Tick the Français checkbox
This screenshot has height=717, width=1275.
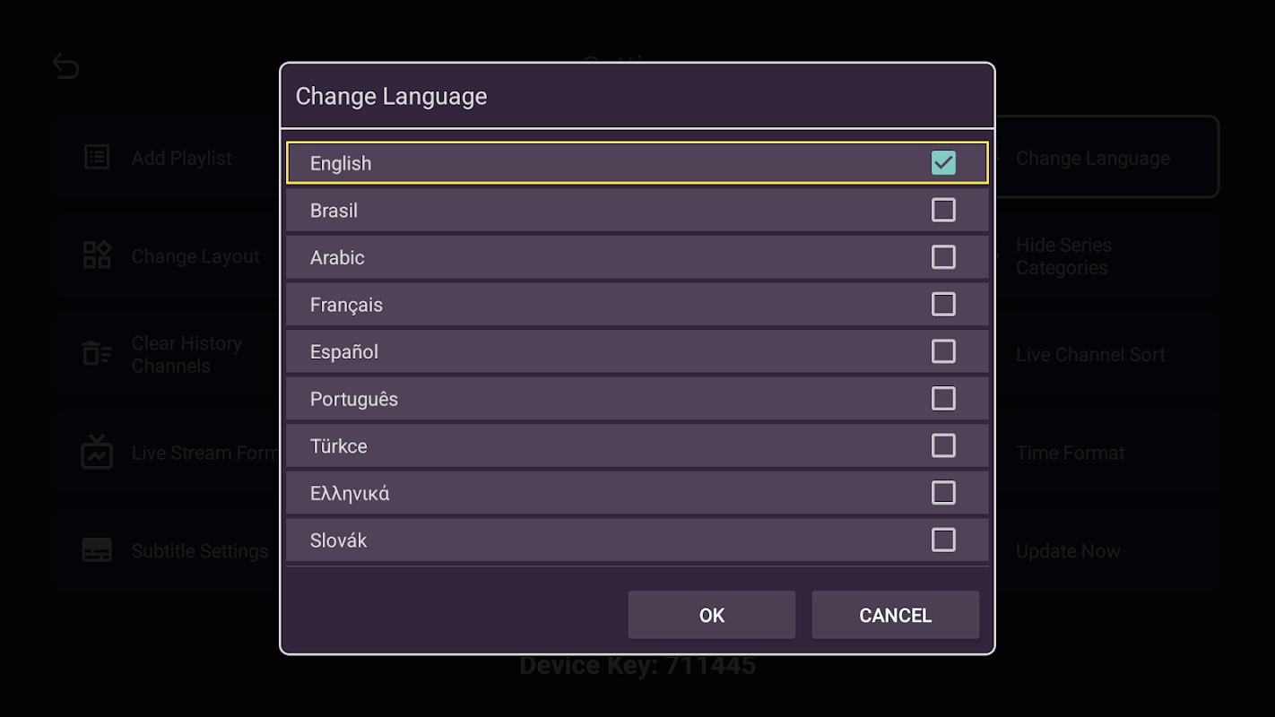click(943, 304)
